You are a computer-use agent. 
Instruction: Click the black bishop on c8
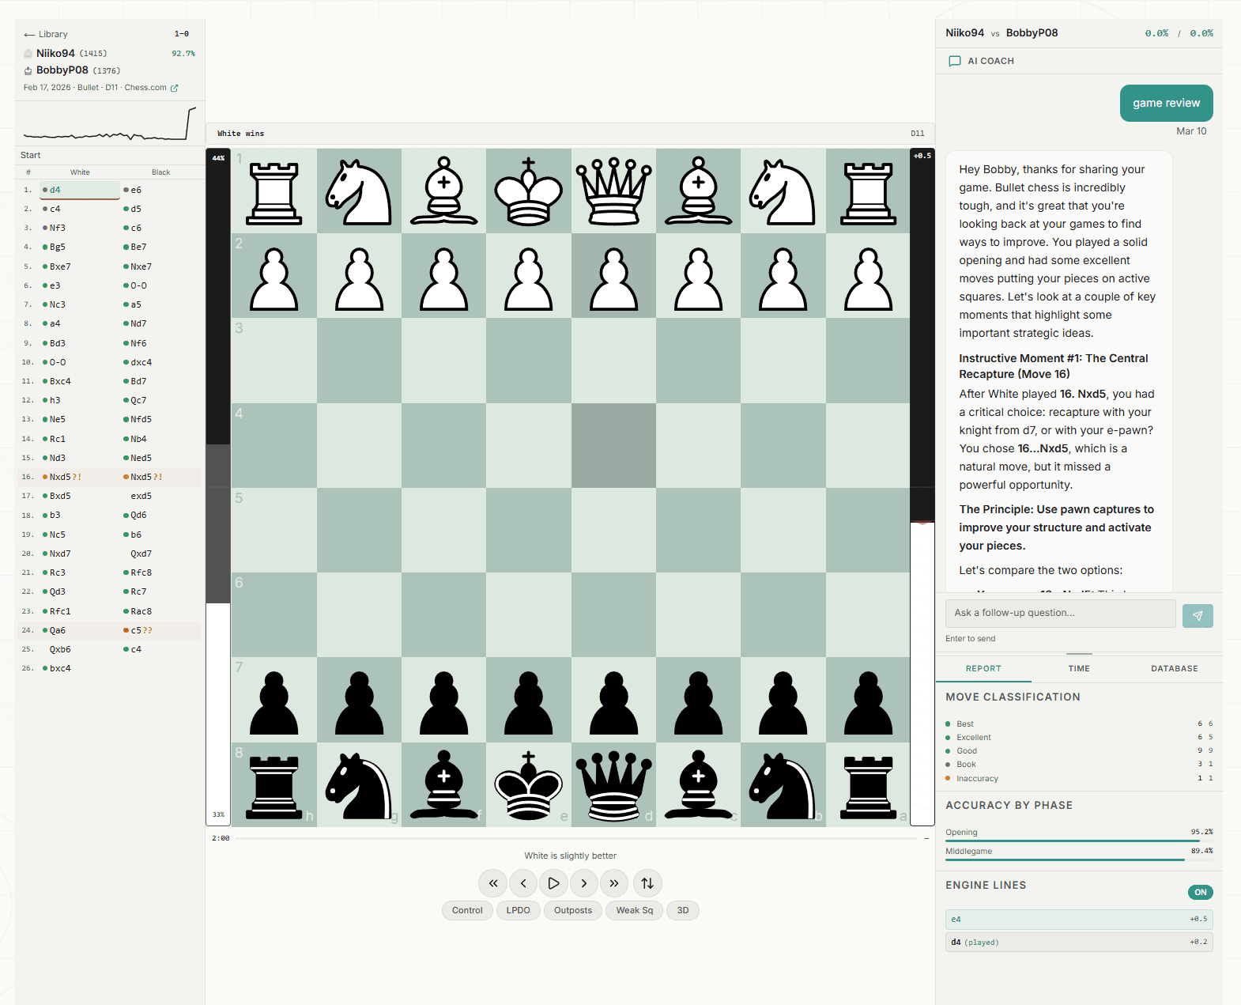pos(698,784)
